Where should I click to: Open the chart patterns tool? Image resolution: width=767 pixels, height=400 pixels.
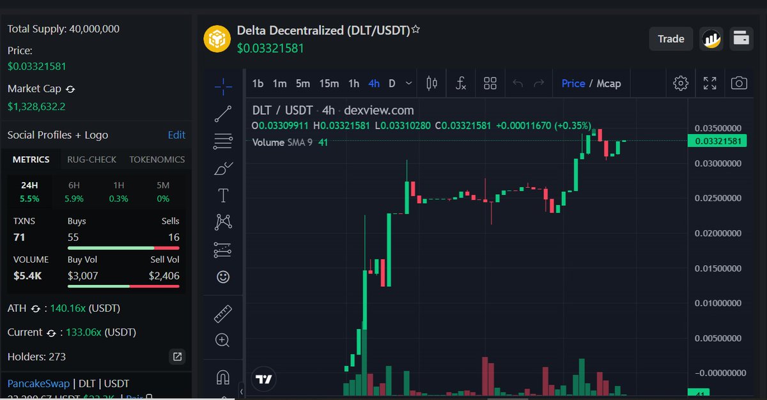point(223,222)
